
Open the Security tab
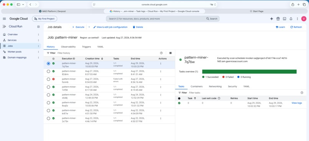232,87
